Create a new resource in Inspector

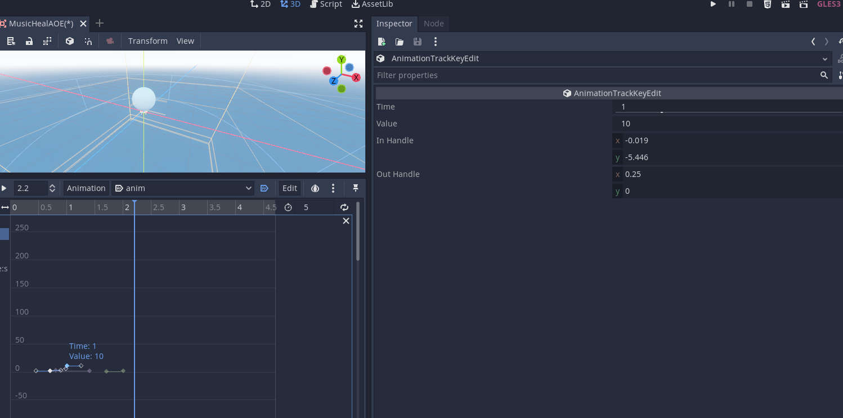click(x=382, y=42)
